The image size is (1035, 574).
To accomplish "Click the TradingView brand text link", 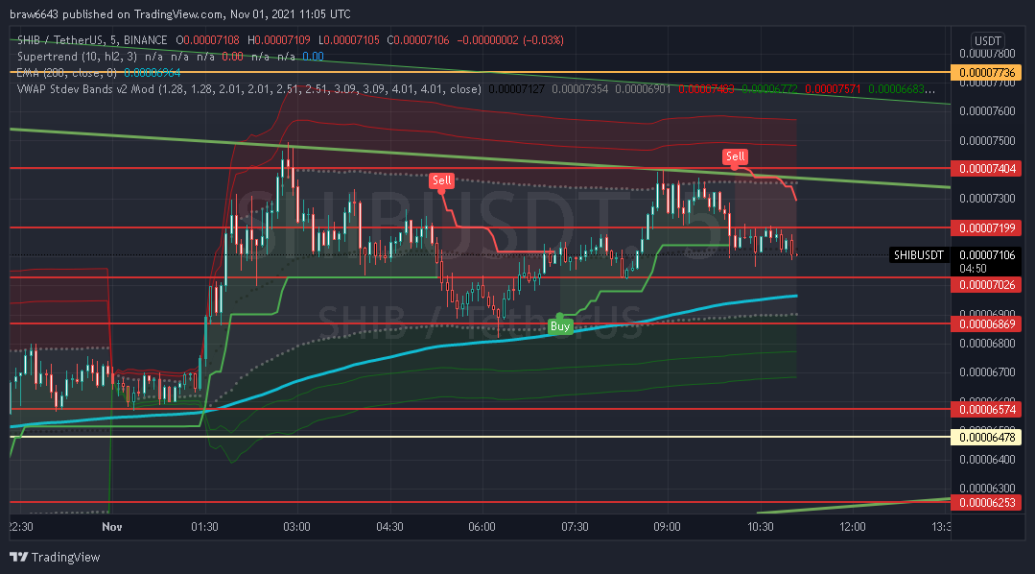I will [x=65, y=558].
